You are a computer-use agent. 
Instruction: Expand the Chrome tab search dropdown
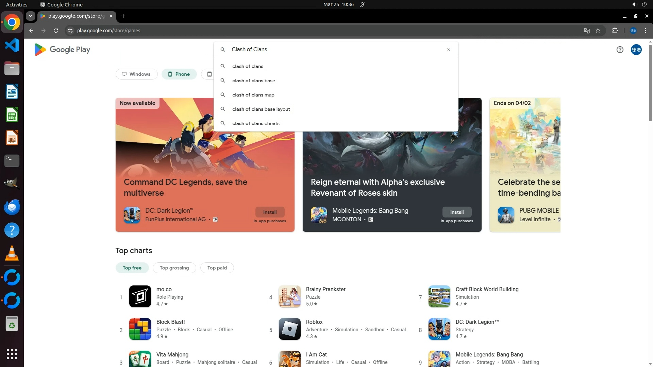[31, 16]
